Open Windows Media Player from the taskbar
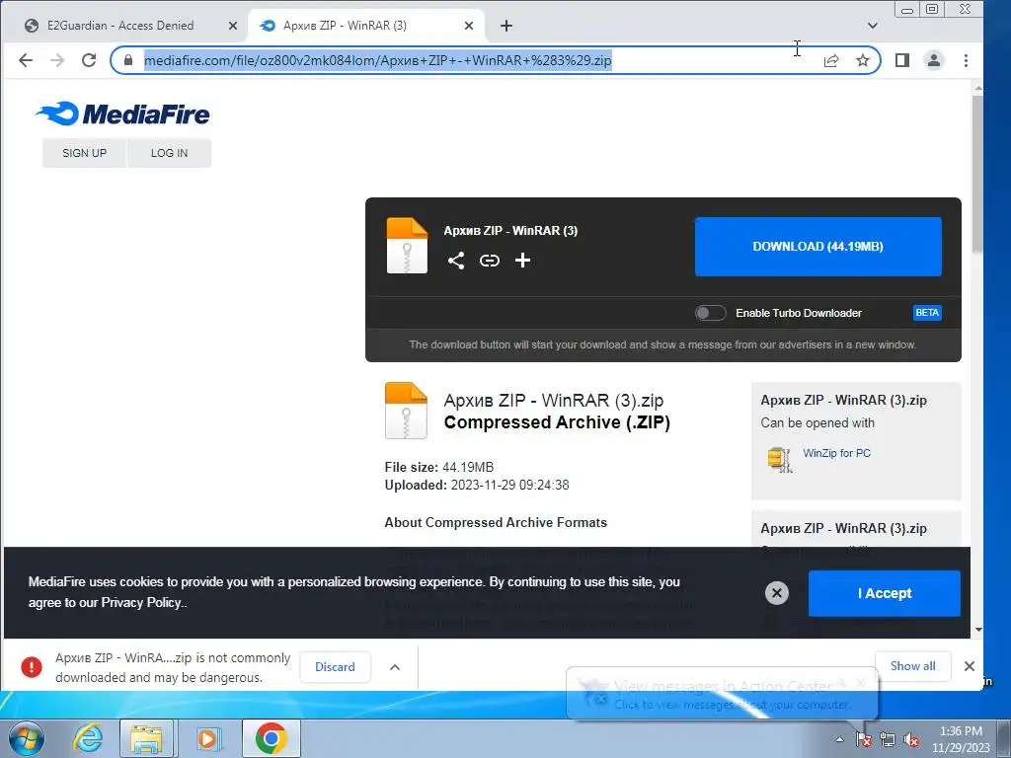The image size is (1011, 758). 207,738
